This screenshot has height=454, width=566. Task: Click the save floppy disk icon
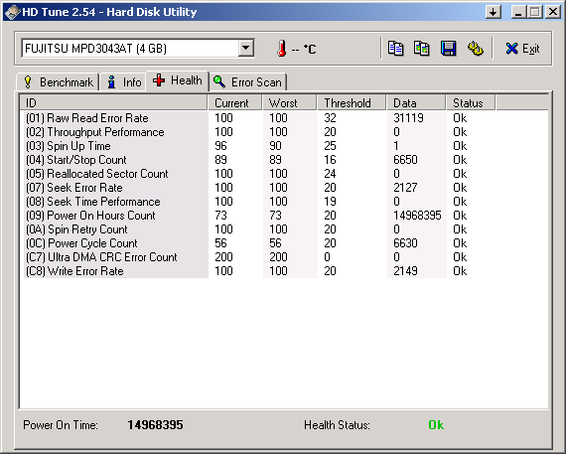[448, 49]
